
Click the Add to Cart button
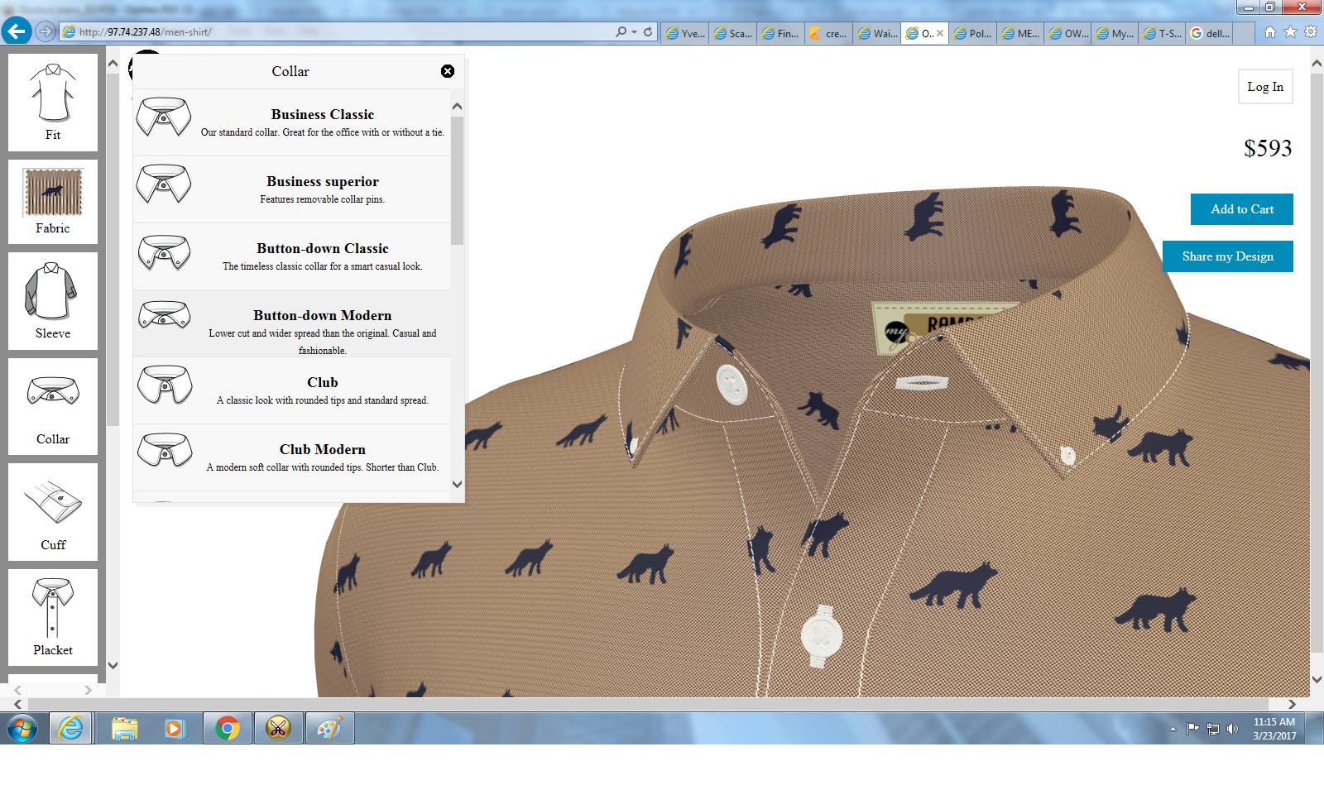tap(1241, 209)
